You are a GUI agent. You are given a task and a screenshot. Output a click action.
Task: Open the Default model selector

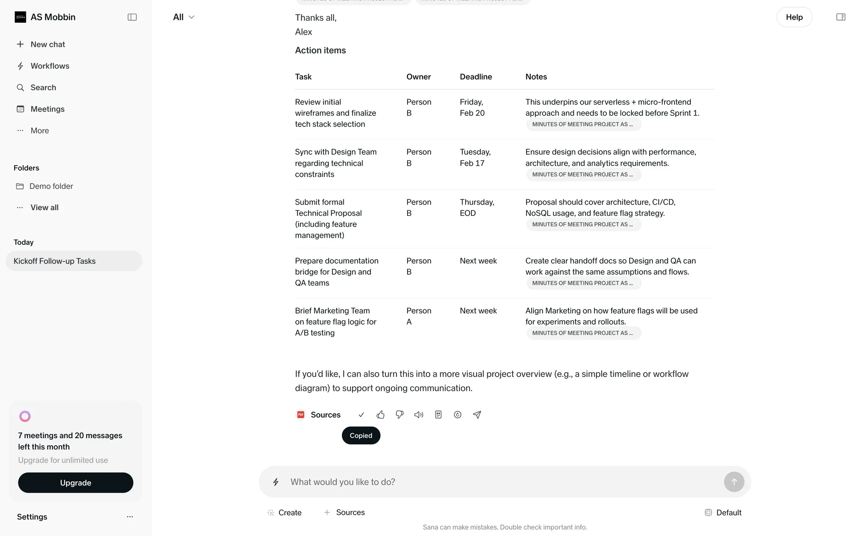[723, 512]
